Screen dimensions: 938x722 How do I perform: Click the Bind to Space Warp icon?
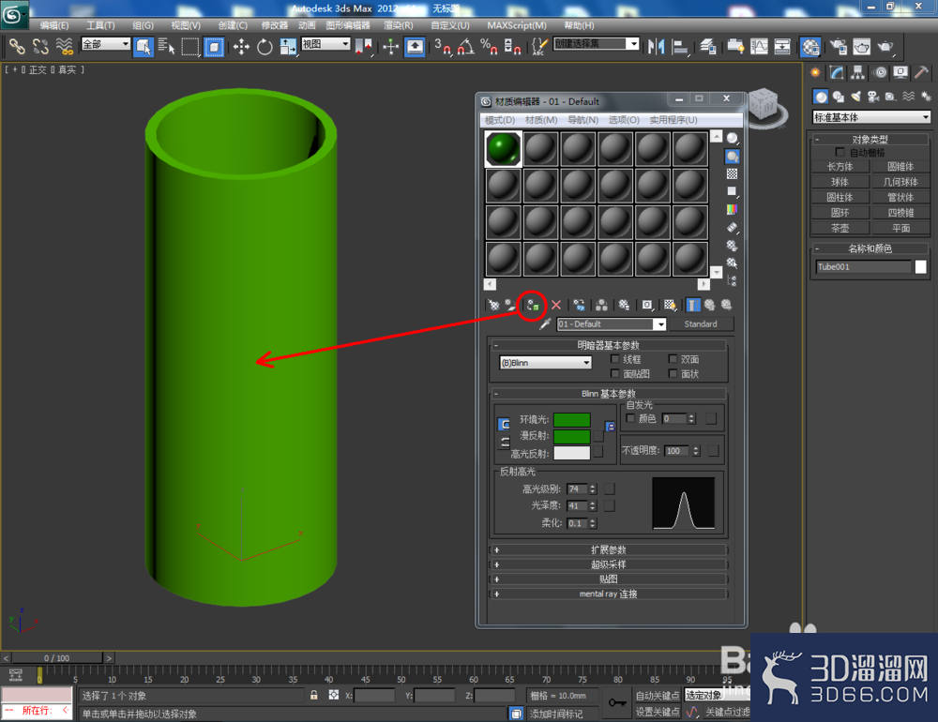point(64,47)
